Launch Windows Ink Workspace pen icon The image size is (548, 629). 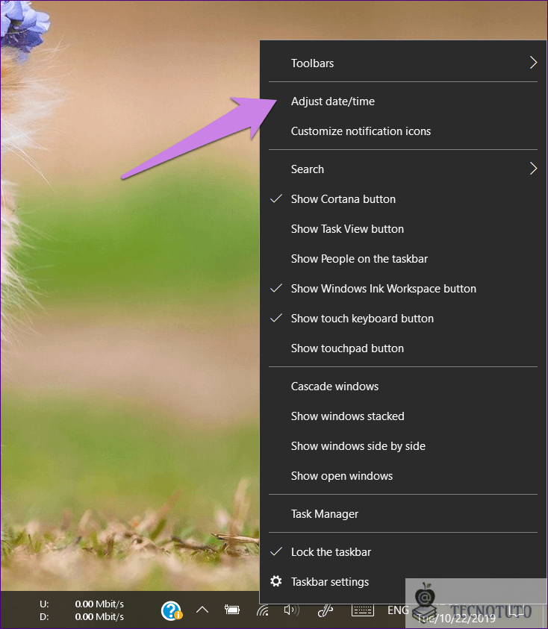pos(326,610)
